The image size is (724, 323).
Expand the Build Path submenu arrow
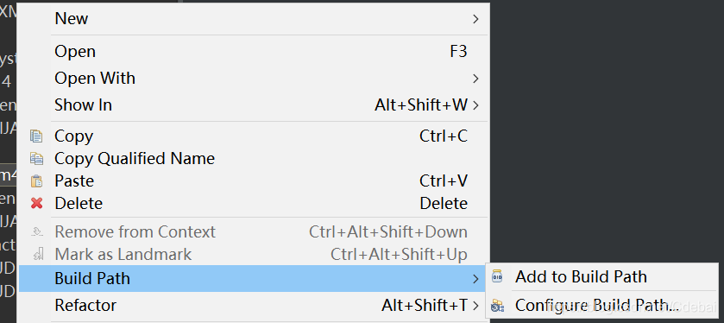click(475, 279)
